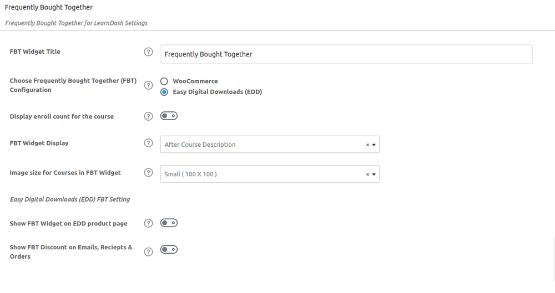Clear After Course Description selection with x
555x293 pixels.
(367, 145)
